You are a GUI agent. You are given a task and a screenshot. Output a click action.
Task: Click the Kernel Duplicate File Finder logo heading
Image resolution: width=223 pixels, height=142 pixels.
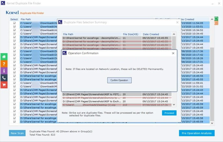click(25, 13)
